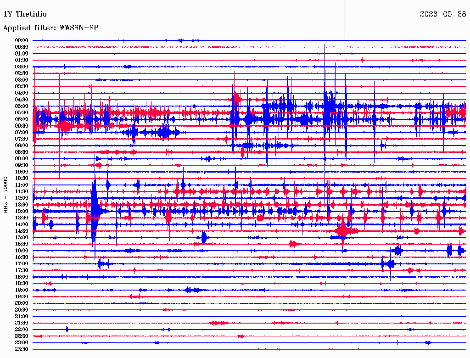Click the date label 2023-05-28
This screenshot has width=470, height=358.
coord(443,14)
